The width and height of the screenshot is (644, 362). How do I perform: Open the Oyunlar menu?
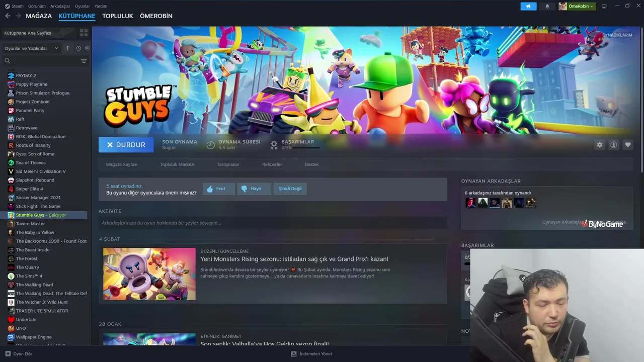(83, 7)
